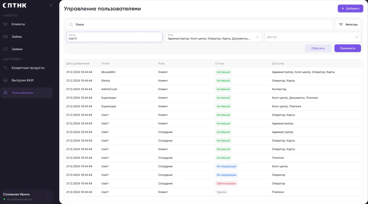Click the Займы money icon
Screen dimensions: 368x204
click(x=5, y=36)
